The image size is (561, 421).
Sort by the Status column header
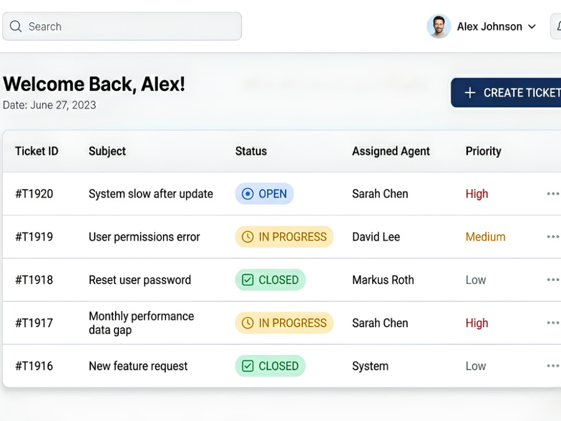[251, 151]
